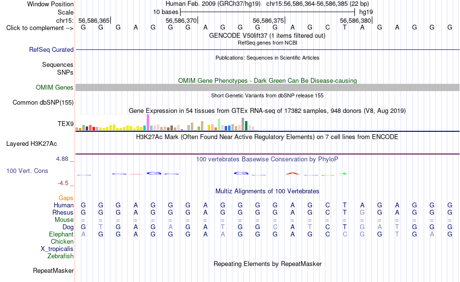460x282 pixels.
Task: Click the Scale track label
Action: click(65, 12)
